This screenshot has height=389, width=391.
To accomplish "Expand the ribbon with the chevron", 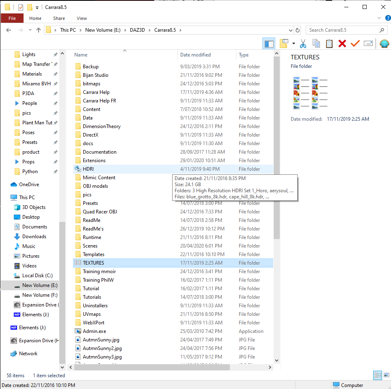I will click(379, 18).
